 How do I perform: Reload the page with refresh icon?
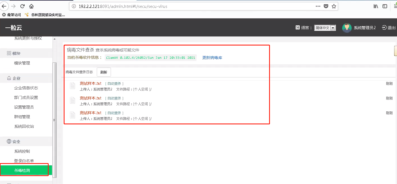point(23,6)
